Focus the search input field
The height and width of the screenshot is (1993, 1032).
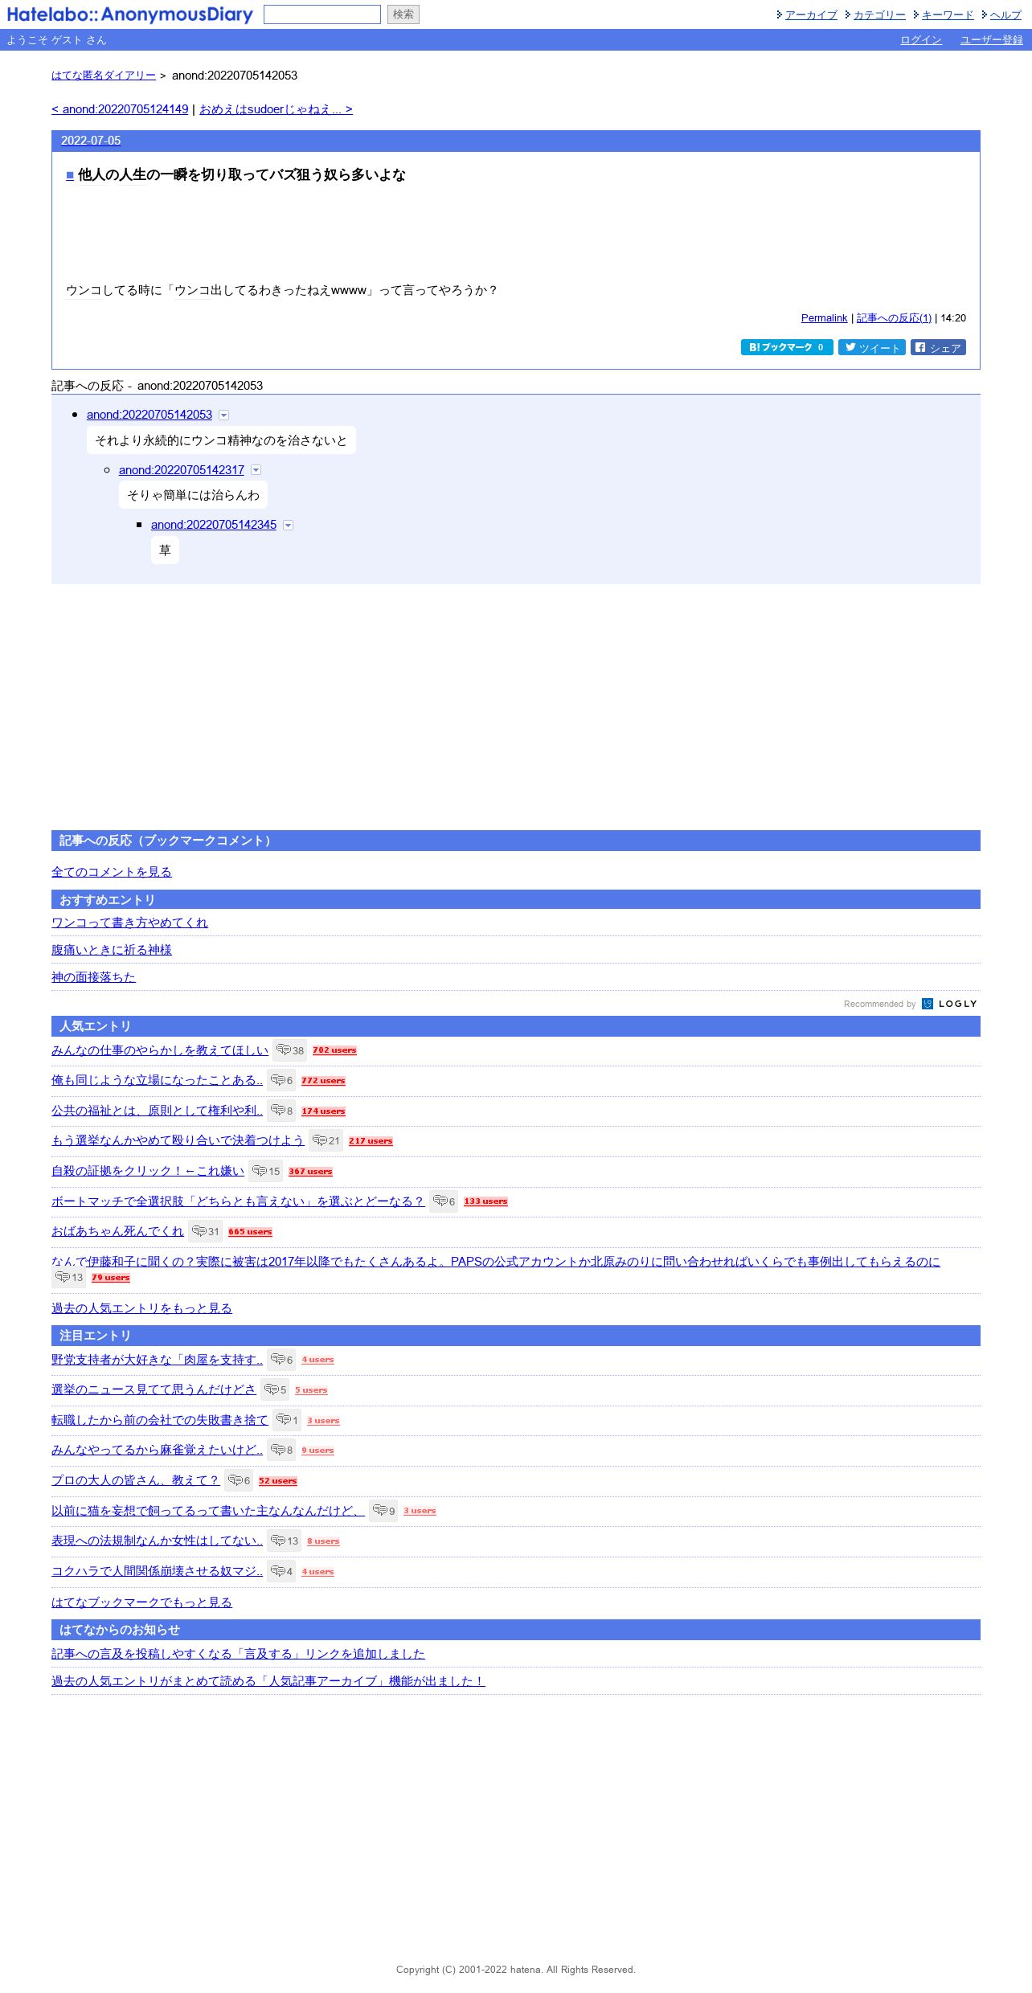pos(322,14)
